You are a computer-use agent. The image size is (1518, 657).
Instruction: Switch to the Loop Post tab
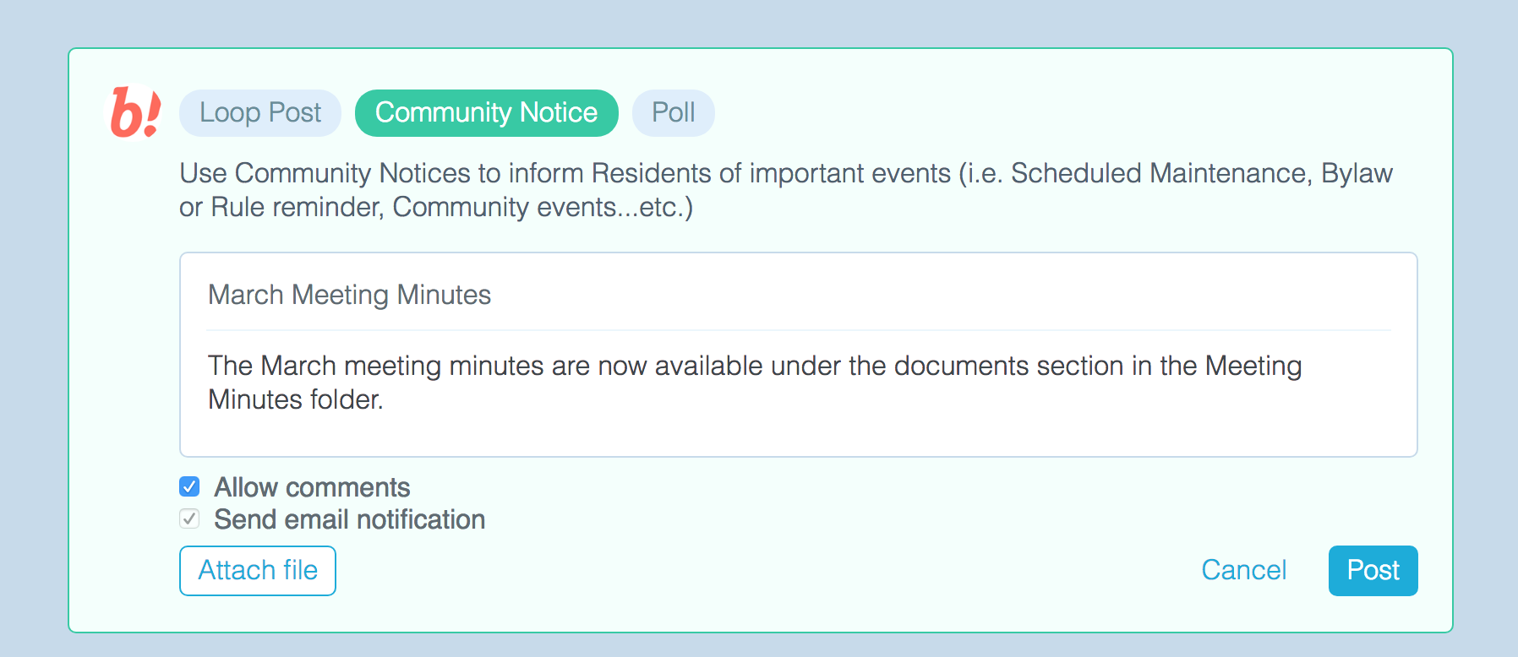click(260, 113)
